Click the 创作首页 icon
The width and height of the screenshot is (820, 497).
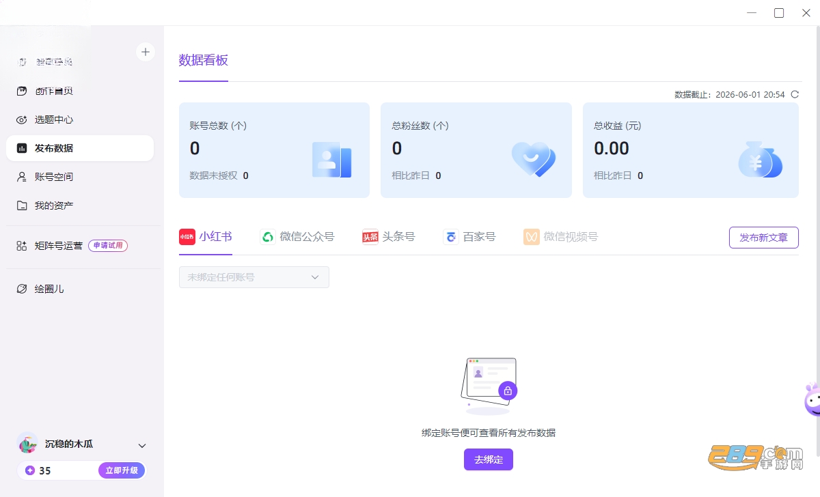coord(22,91)
